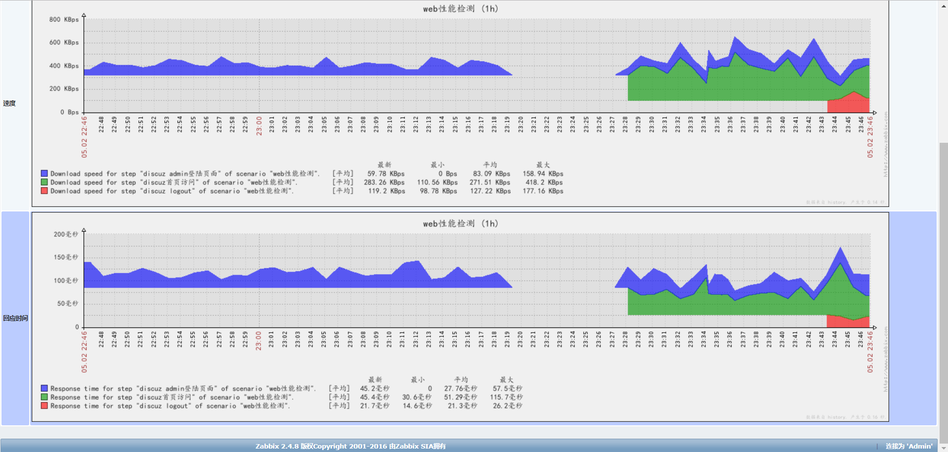The height and width of the screenshot is (452, 948).
Task: Click the '50毫秒' y-axis label
Action: 68,303
